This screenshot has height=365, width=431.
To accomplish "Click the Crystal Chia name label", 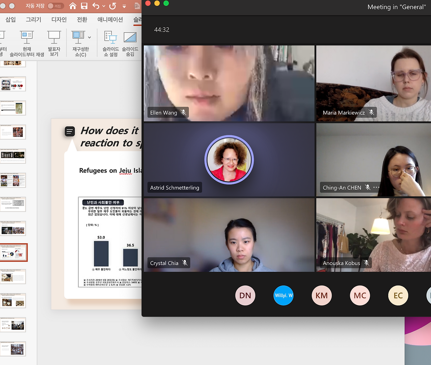I will click(164, 263).
